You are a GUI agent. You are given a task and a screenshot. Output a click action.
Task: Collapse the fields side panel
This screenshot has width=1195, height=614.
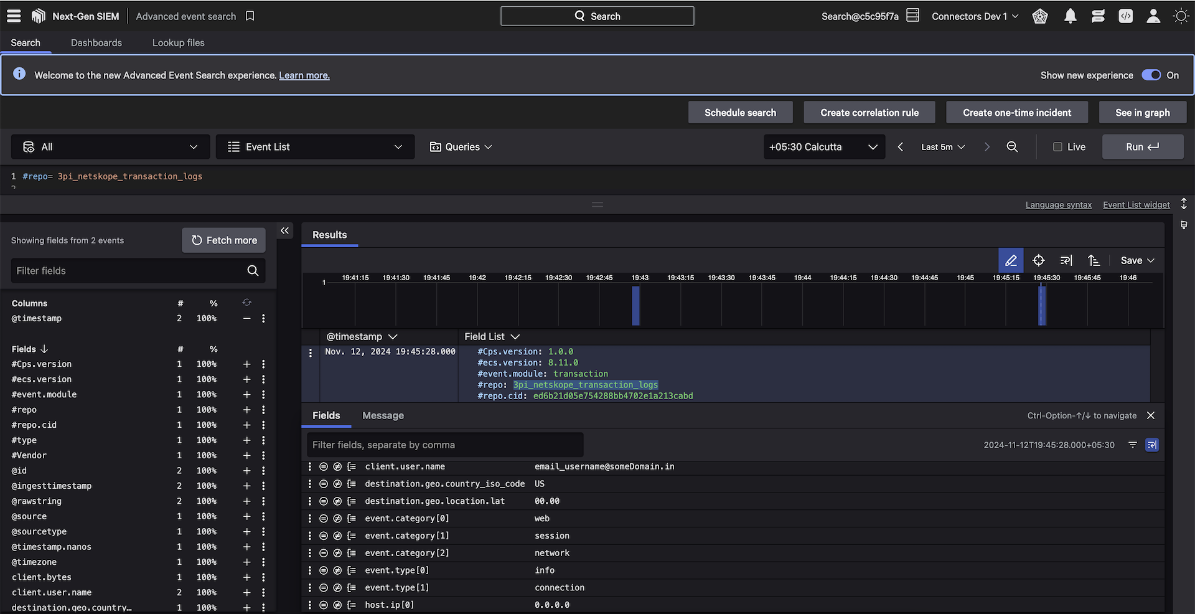(284, 231)
